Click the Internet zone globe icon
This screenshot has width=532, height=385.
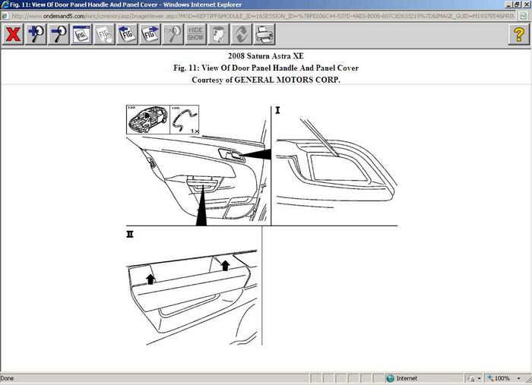click(x=390, y=378)
